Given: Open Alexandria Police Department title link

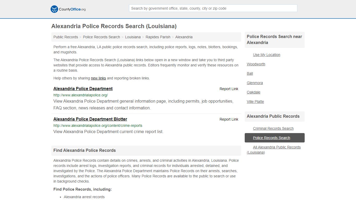Looking at the screenshot, I should point(83,89).
